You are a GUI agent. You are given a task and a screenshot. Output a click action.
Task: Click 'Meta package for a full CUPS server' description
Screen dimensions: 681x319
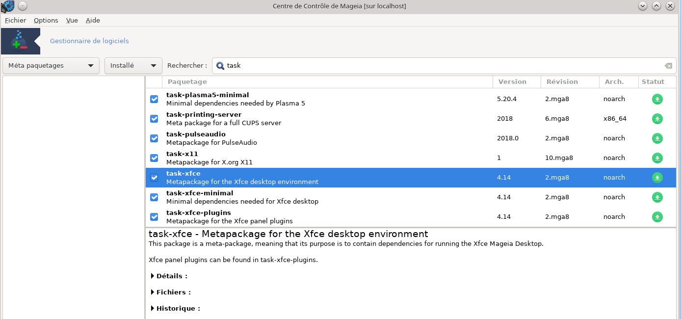tap(224, 123)
